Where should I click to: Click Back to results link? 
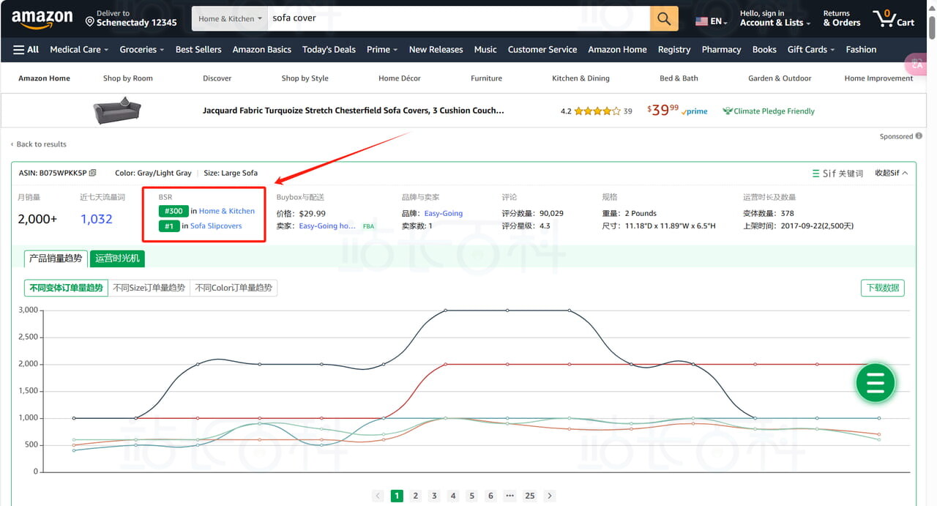click(x=39, y=144)
